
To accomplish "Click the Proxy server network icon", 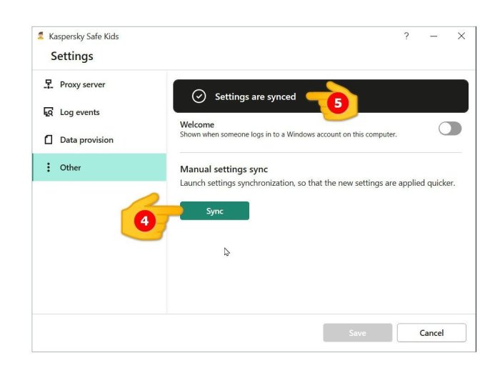I will 48,84.
